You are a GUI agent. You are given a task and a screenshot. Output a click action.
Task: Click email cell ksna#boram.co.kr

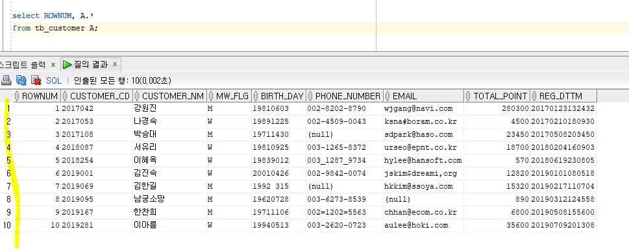click(x=424, y=121)
